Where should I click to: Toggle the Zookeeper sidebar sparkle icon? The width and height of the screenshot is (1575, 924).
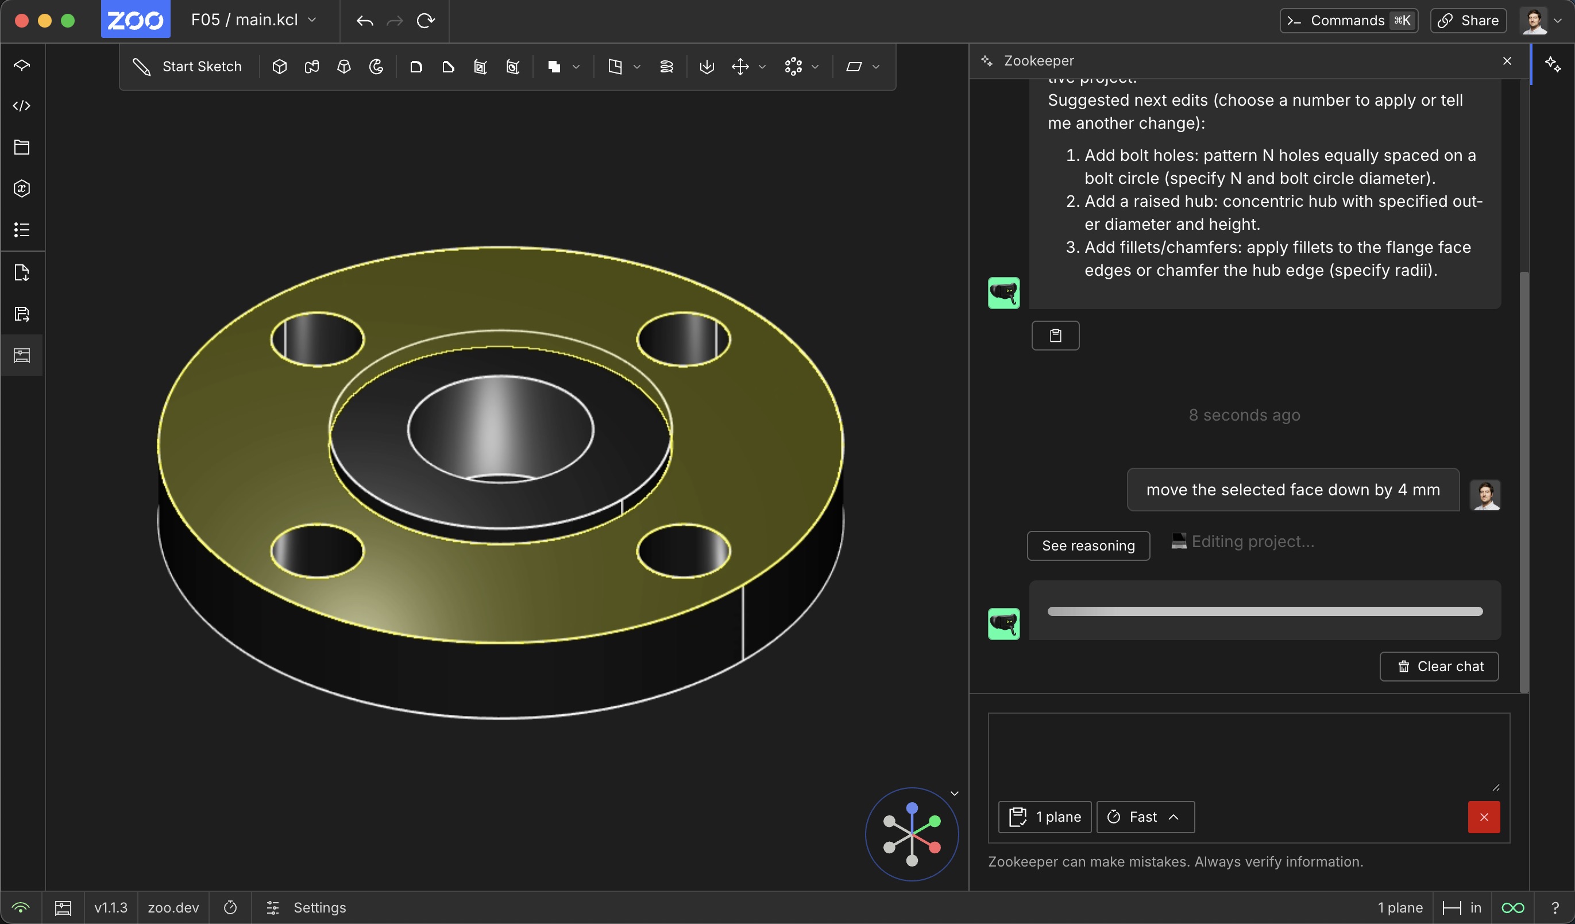click(x=1553, y=64)
